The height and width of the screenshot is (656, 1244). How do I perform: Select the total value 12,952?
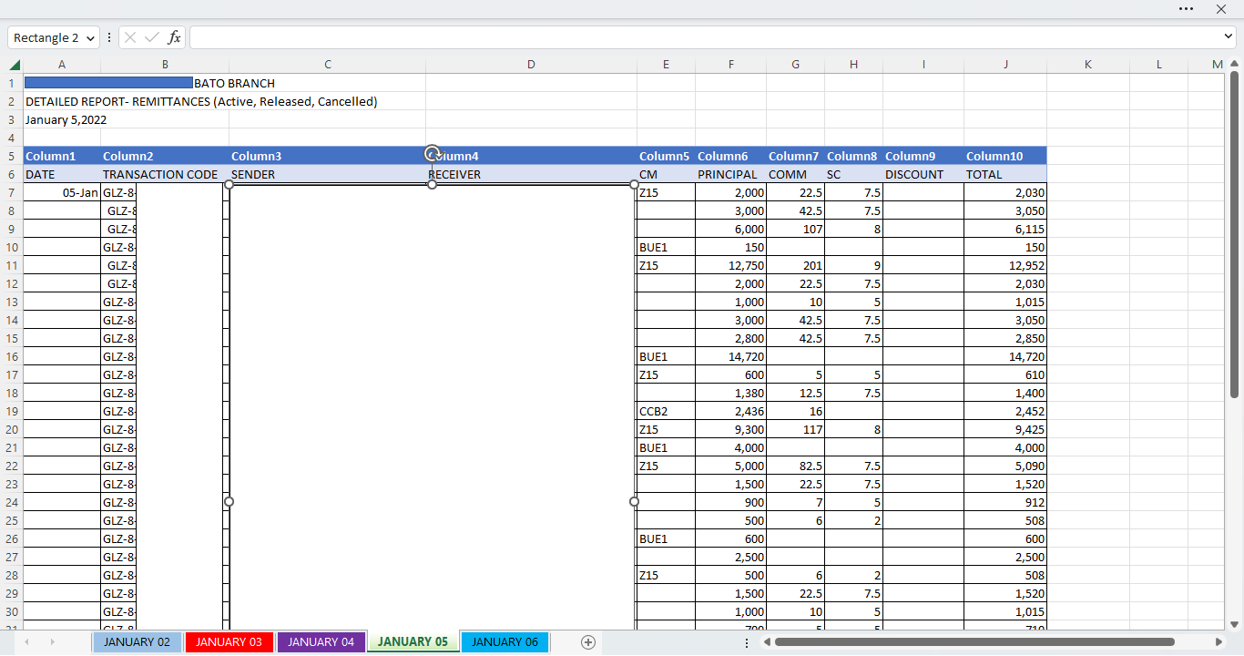pos(1005,265)
